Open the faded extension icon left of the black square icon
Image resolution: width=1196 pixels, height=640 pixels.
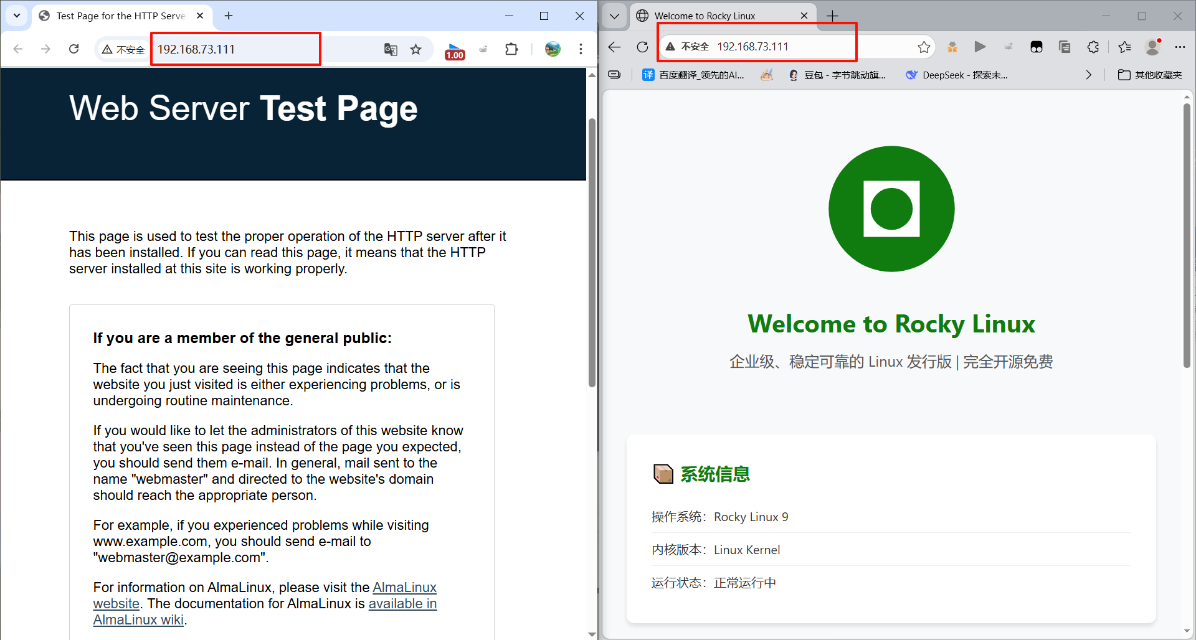click(1009, 47)
